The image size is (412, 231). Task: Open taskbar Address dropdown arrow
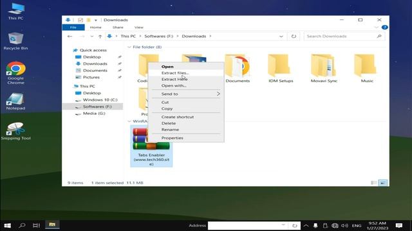pyautogui.click(x=283, y=225)
